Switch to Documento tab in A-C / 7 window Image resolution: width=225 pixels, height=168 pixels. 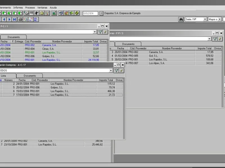[30, 76]
